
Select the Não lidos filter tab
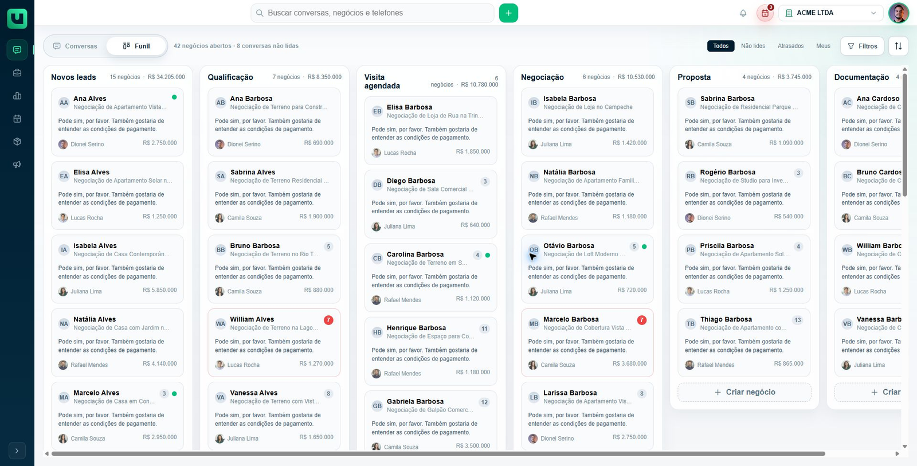click(753, 46)
